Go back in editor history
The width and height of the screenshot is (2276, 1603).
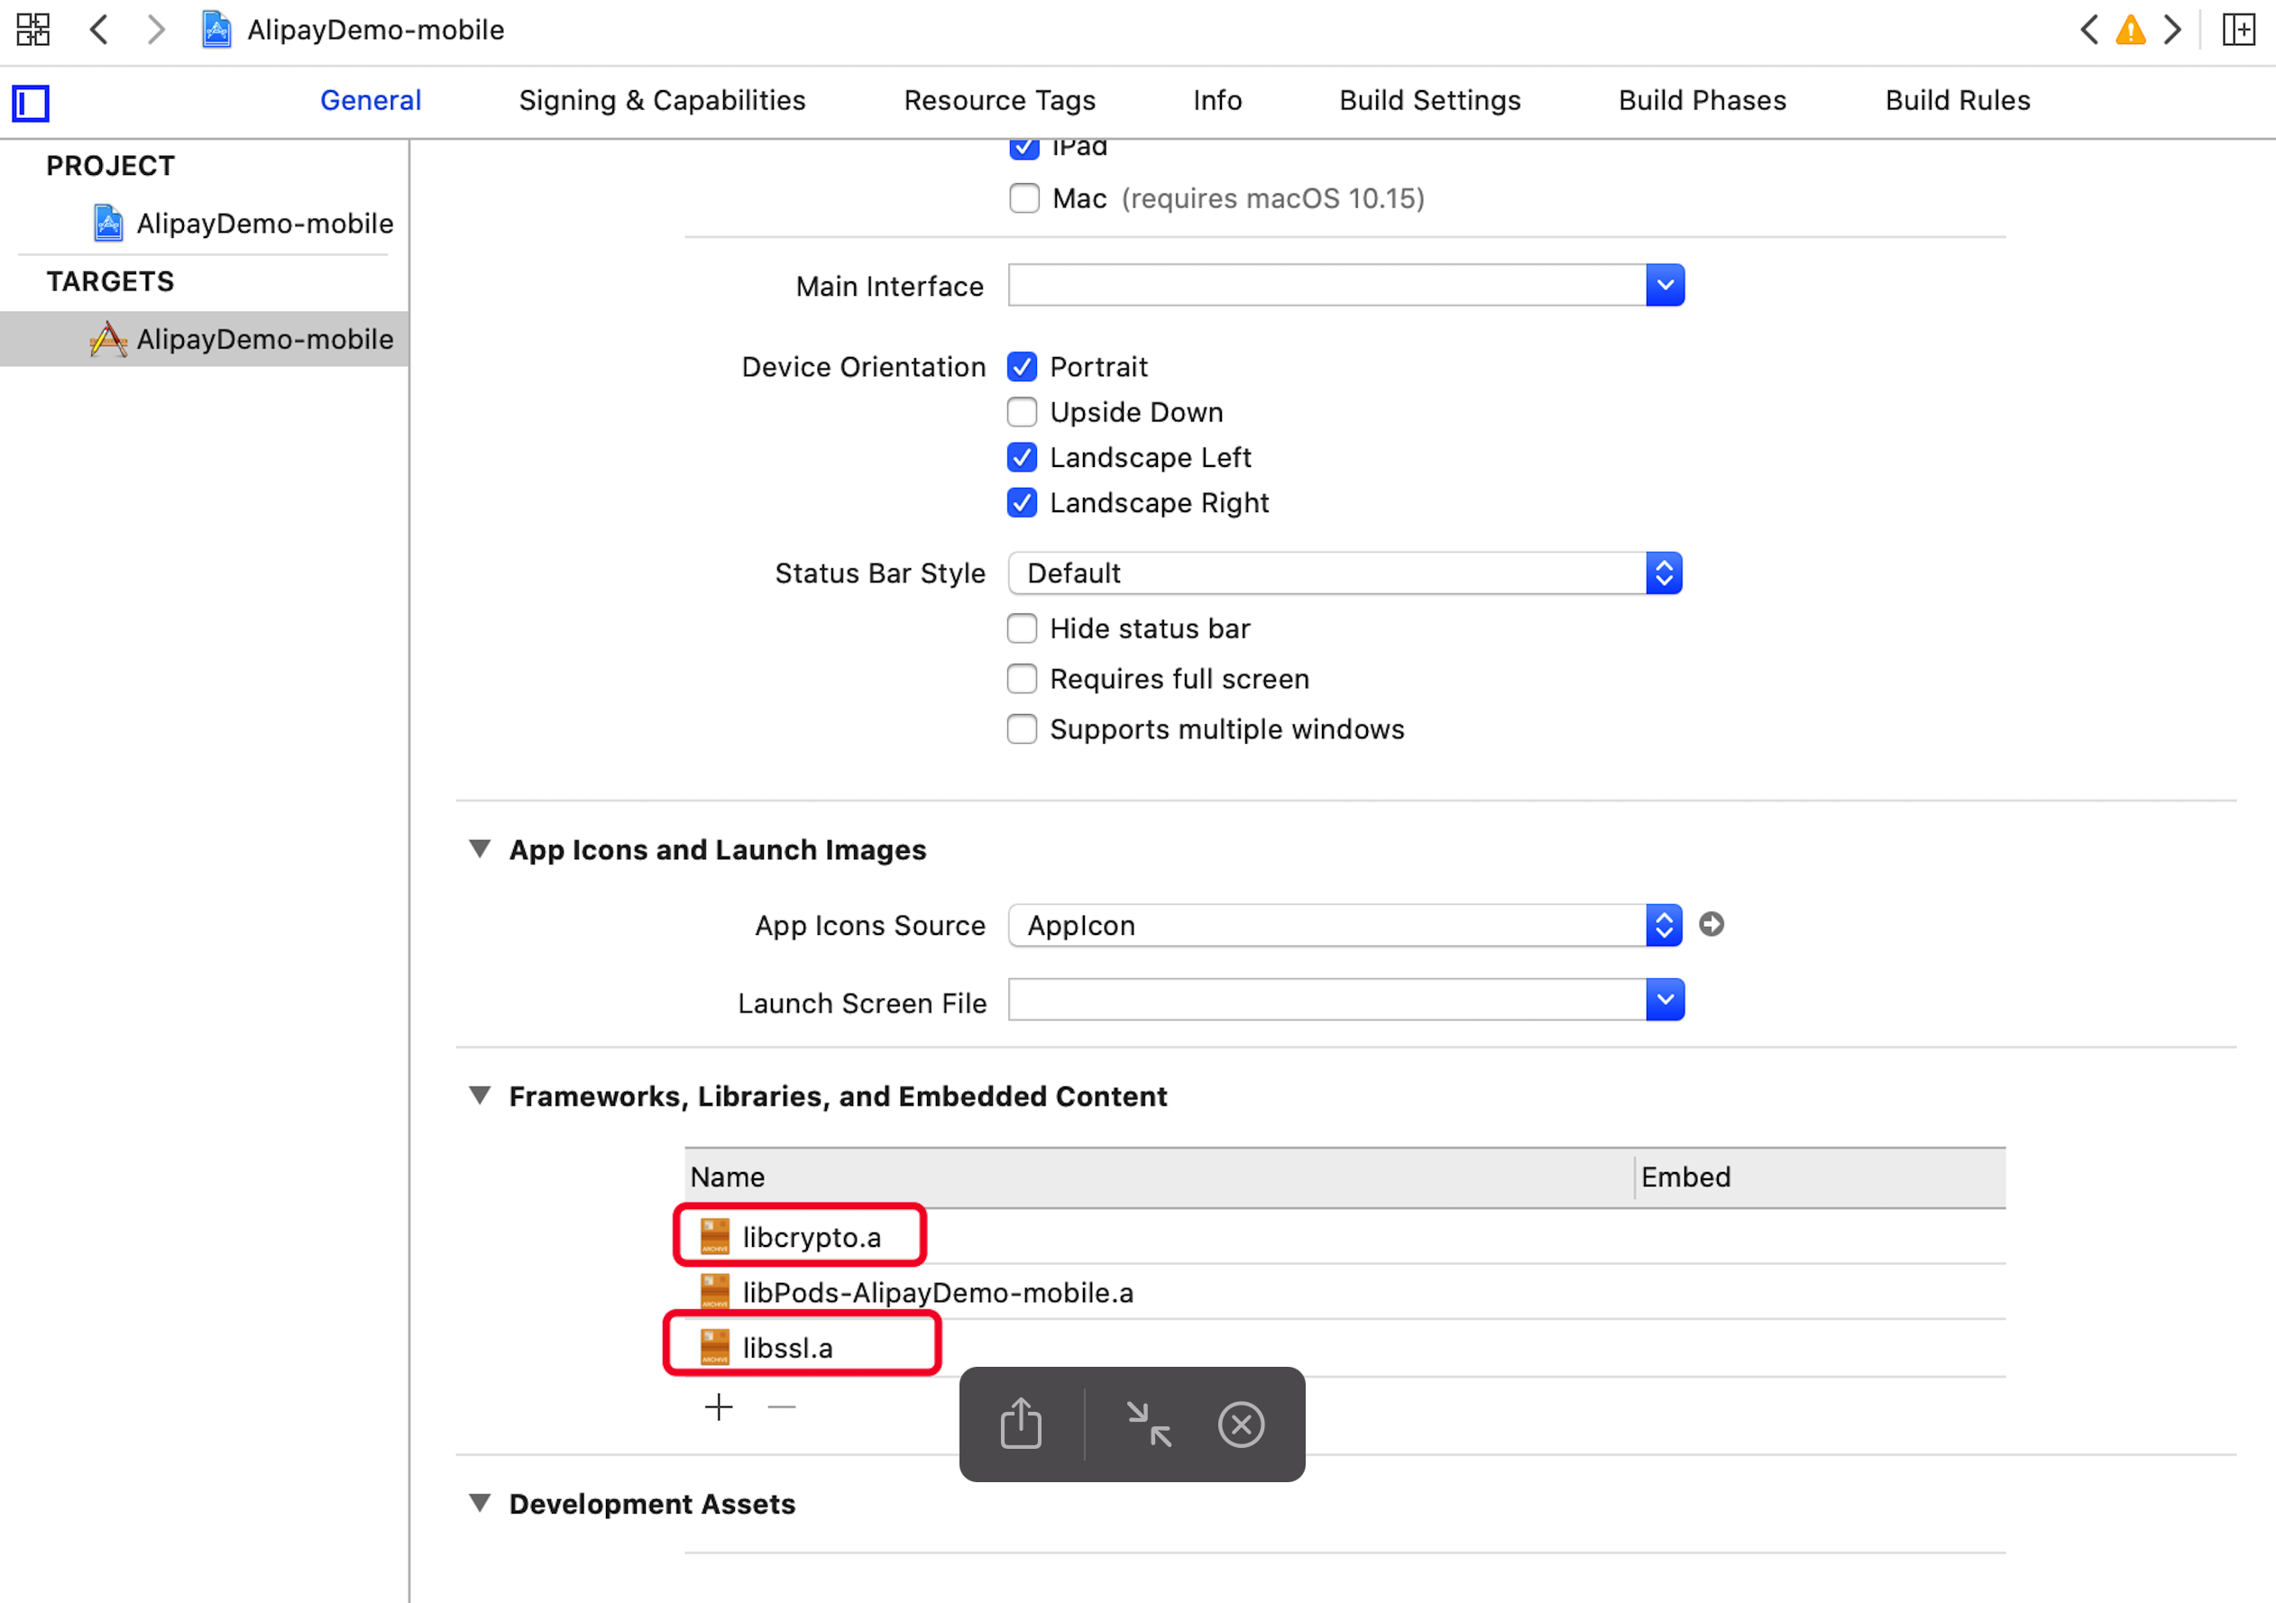pos(99,30)
